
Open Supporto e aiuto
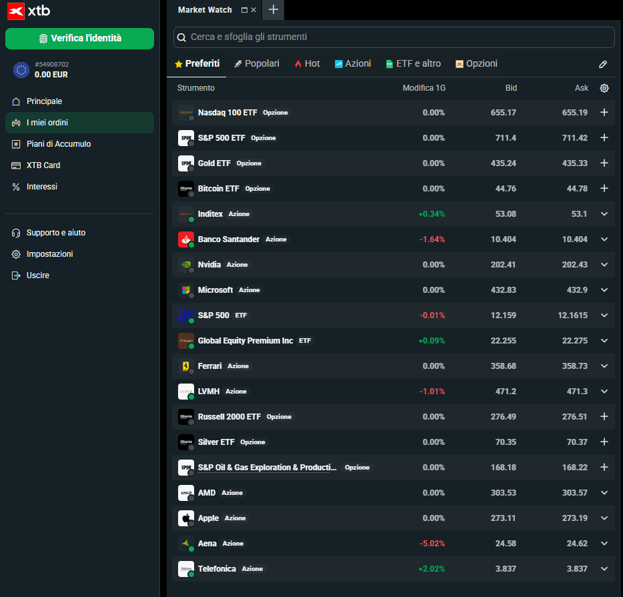79,233
